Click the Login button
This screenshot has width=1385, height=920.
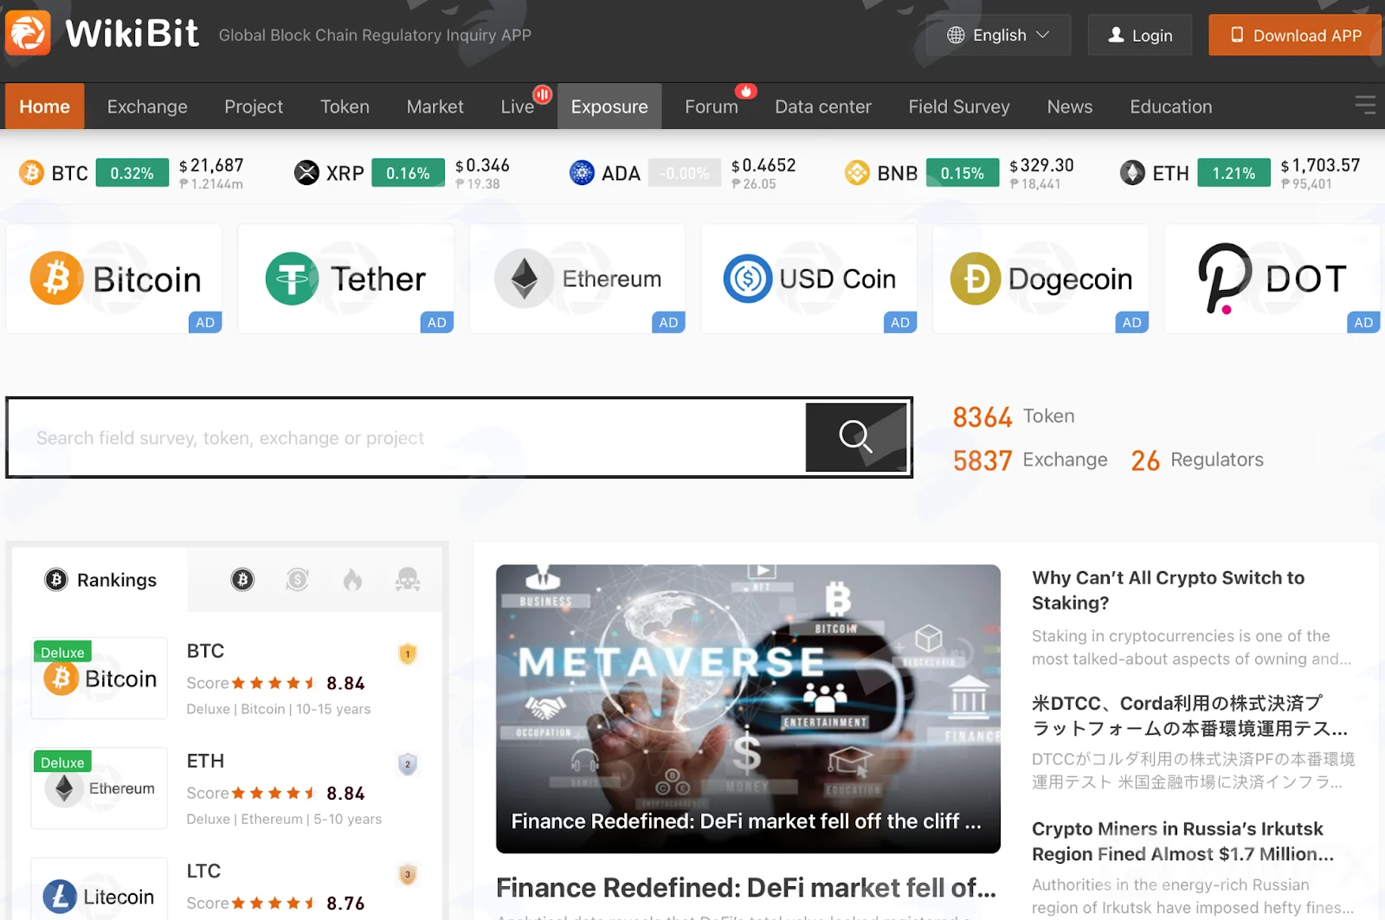click(x=1140, y=35)
